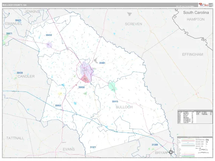The width and height of the screenshot is (215, 161).
Task: Select the CANDLER county label
Action: click(26, 76)
